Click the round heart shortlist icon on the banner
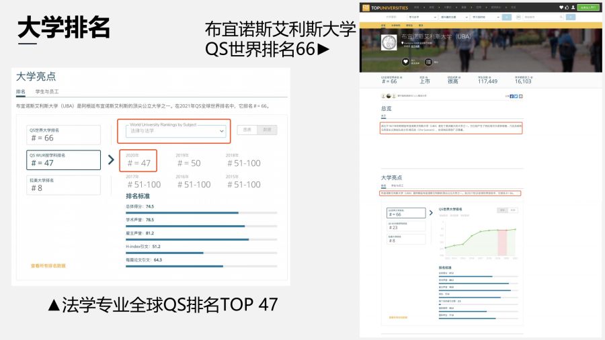Image resolution: width=605 pixels, height=340 pixels. (405, 62)
